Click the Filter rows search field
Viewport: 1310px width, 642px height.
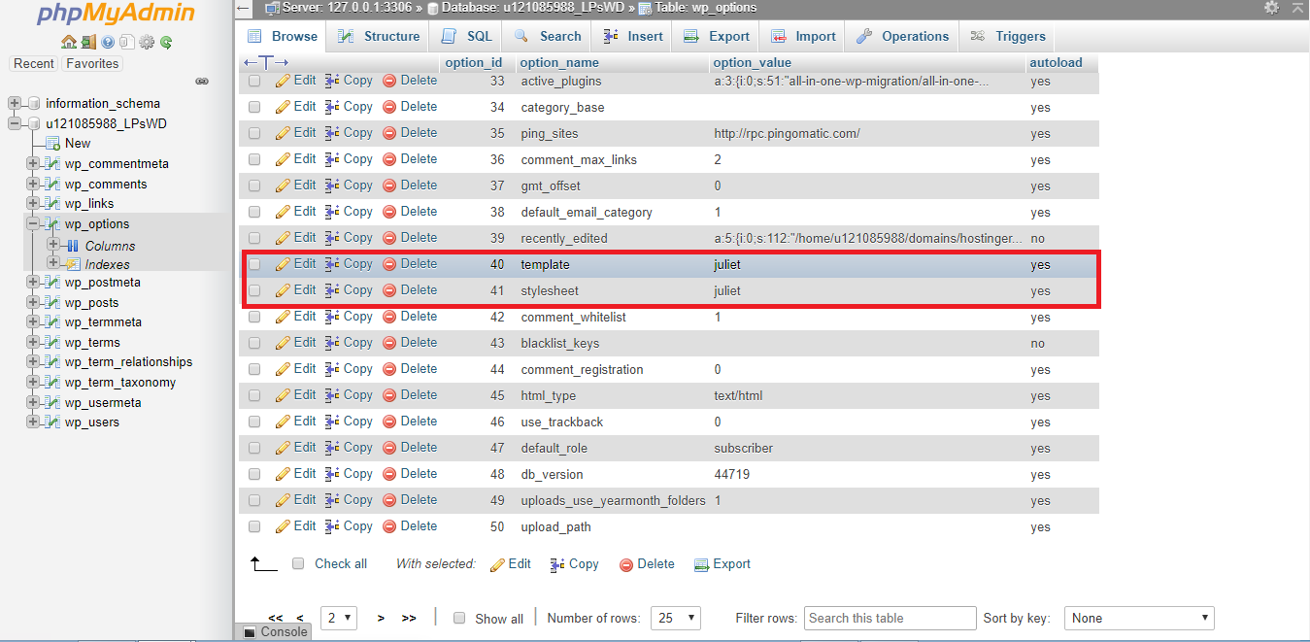(889, 617)
